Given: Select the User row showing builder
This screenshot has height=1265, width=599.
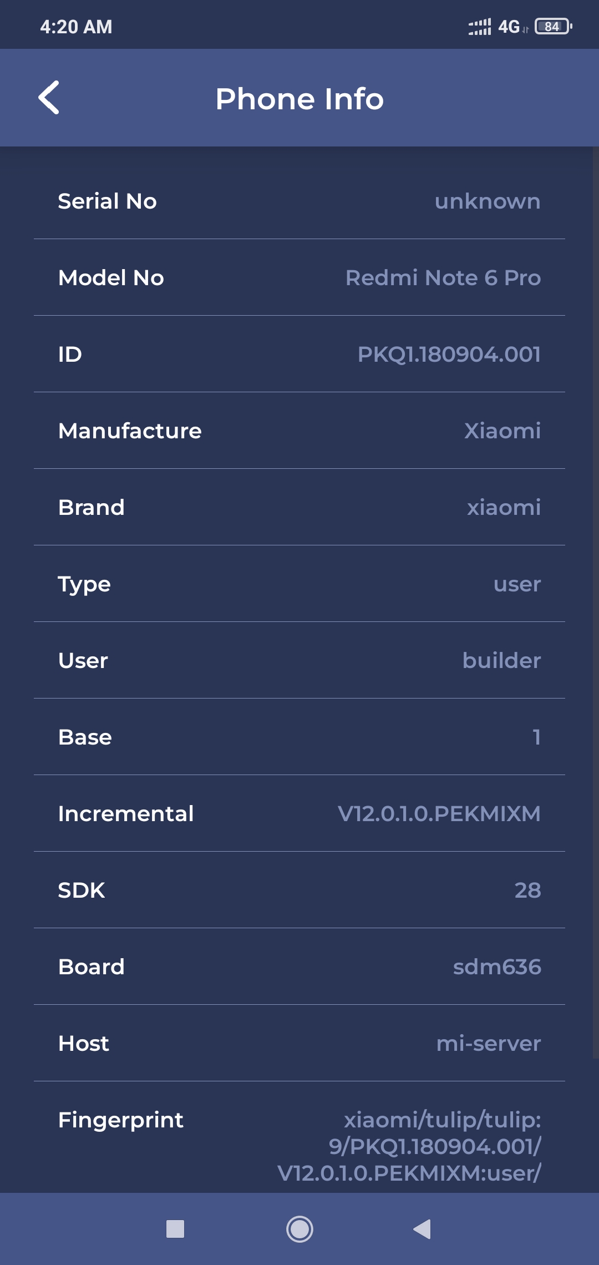Looking at the screenshot, I should click(299, 660).
